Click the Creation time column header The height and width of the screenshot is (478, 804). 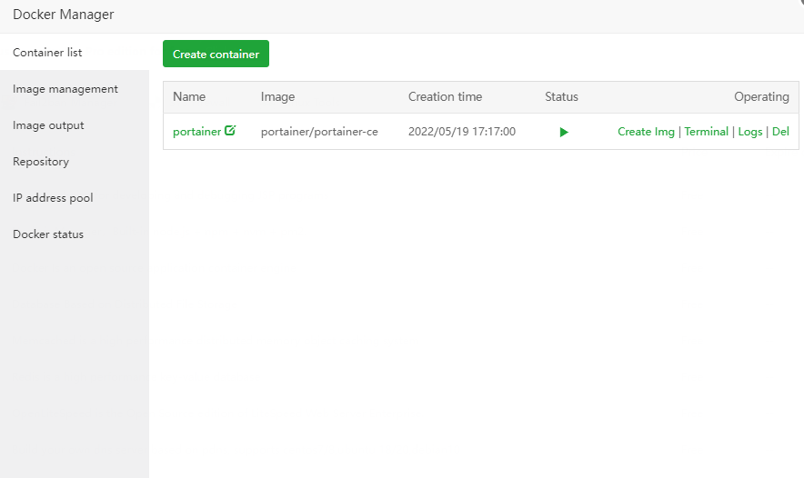coord(445,97)
